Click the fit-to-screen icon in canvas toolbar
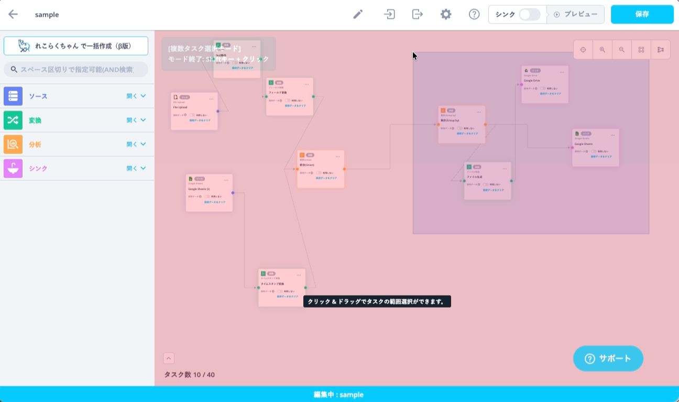 click(641, 50)
